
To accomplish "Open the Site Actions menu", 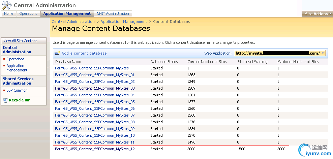I will pyautogui.click(x=317, y=14).
